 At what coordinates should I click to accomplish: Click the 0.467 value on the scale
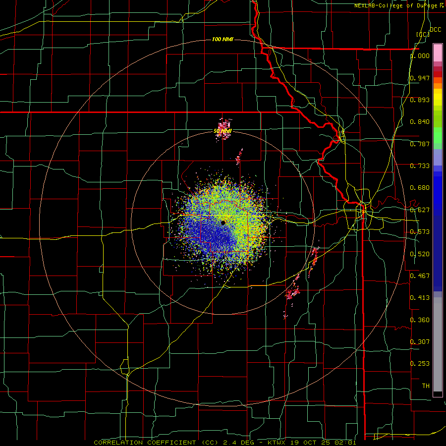click(x=420, y=276)
